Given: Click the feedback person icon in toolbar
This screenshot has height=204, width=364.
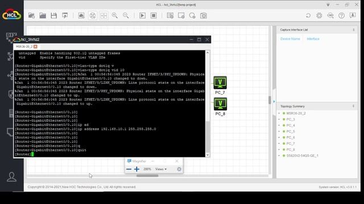Looking at the screenshot, I should (x=353, y=15).
